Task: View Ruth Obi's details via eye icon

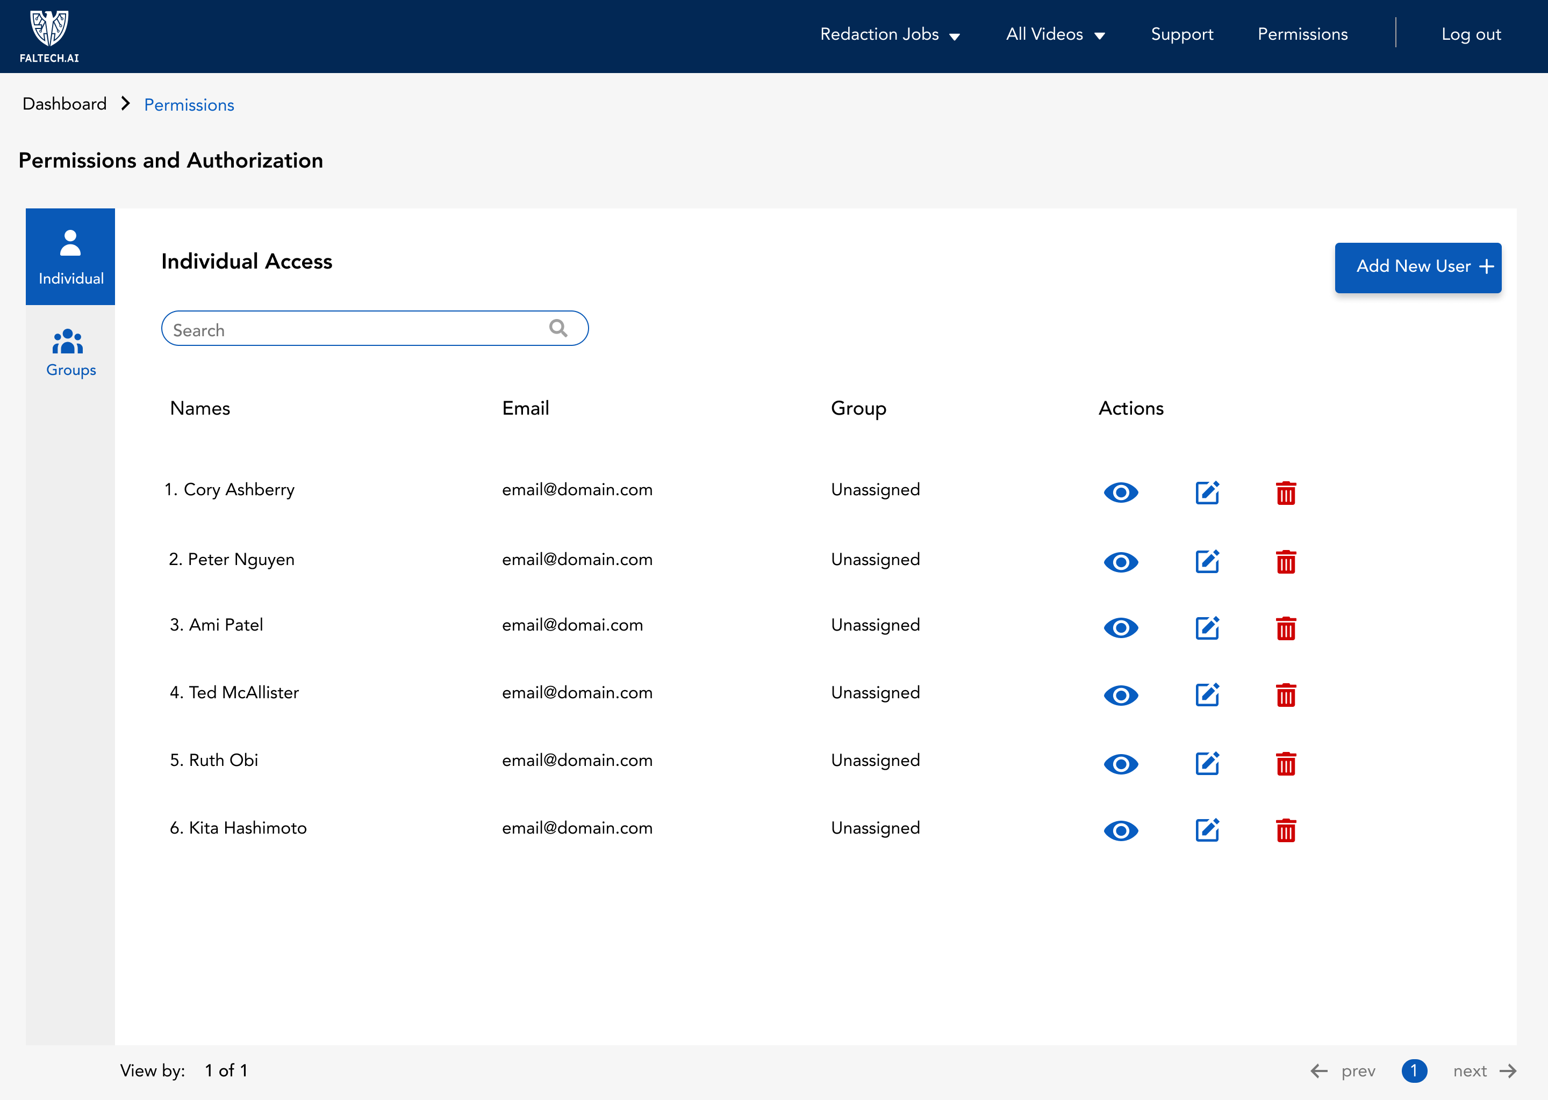Action: (1120, 764)
